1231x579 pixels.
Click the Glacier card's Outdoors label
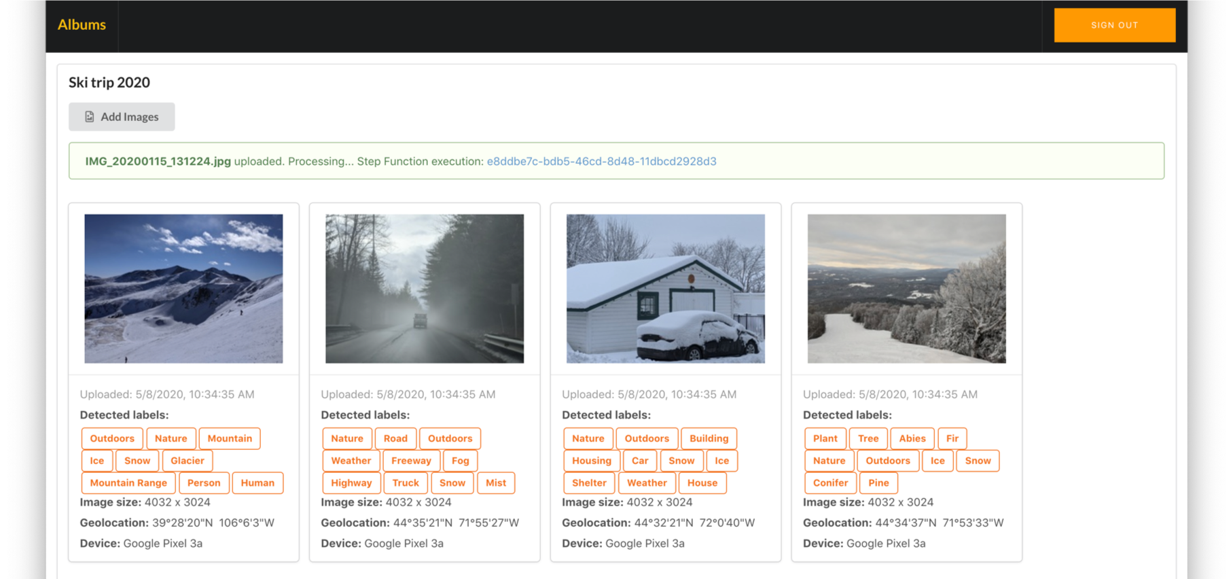tap(112, 438)
